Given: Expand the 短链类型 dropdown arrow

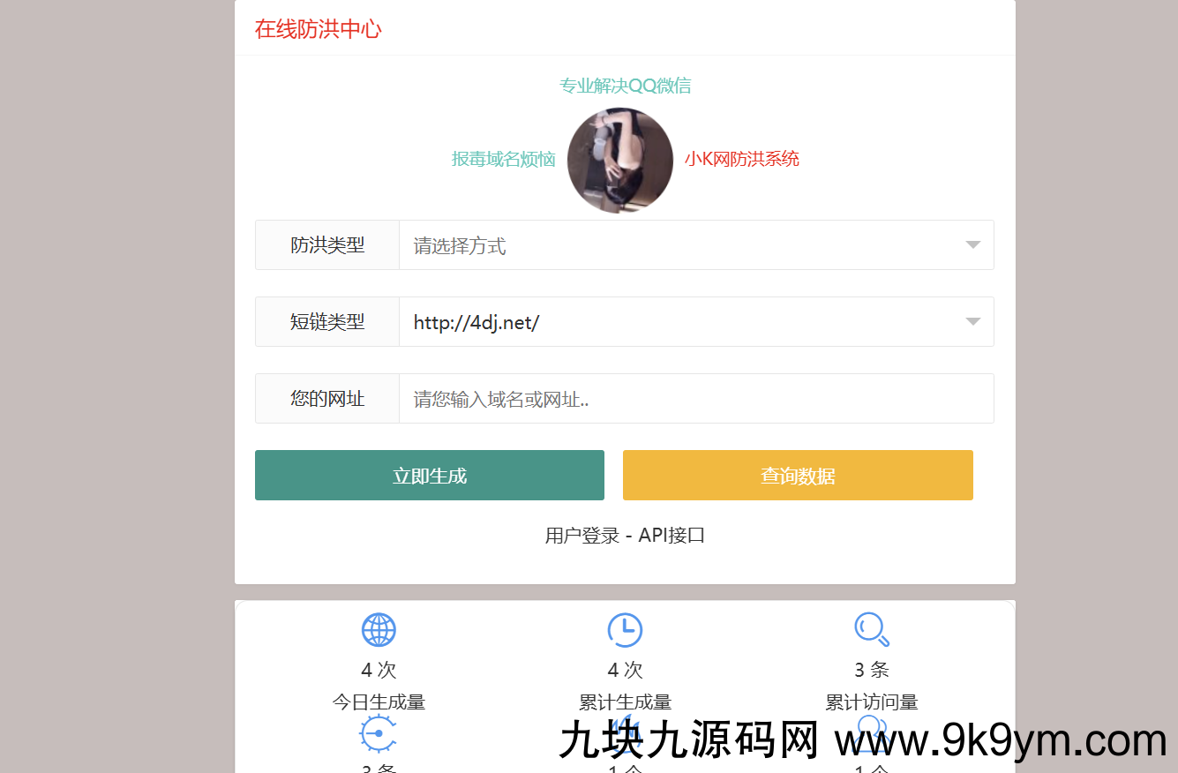Looking at the screenshot, I should click(973, 321).
